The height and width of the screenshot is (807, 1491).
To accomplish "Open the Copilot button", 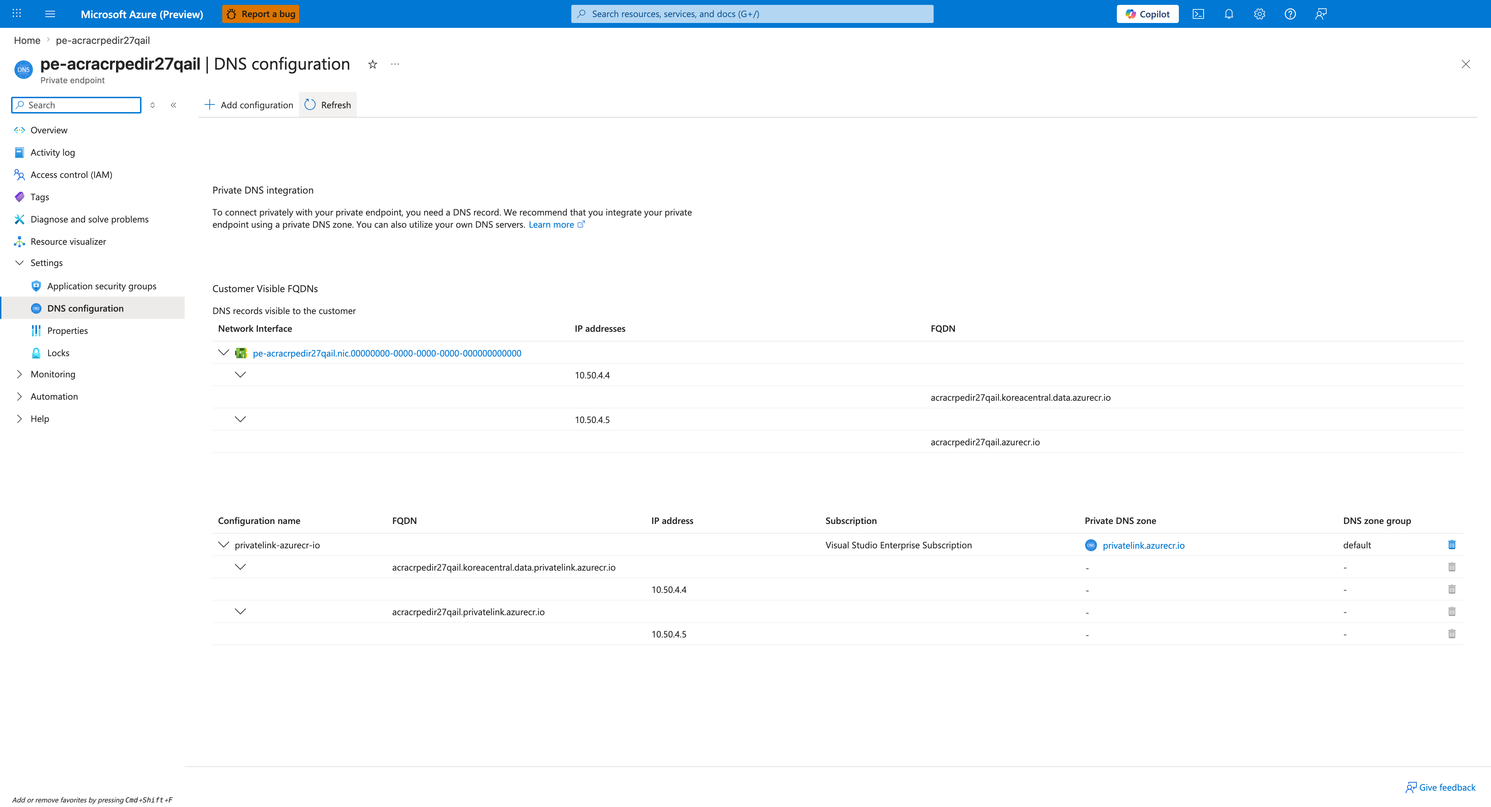I will click(1147, 14).
